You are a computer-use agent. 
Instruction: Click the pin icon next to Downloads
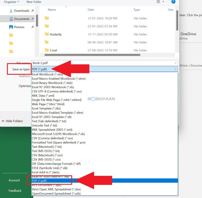click(x=33, y=11)
